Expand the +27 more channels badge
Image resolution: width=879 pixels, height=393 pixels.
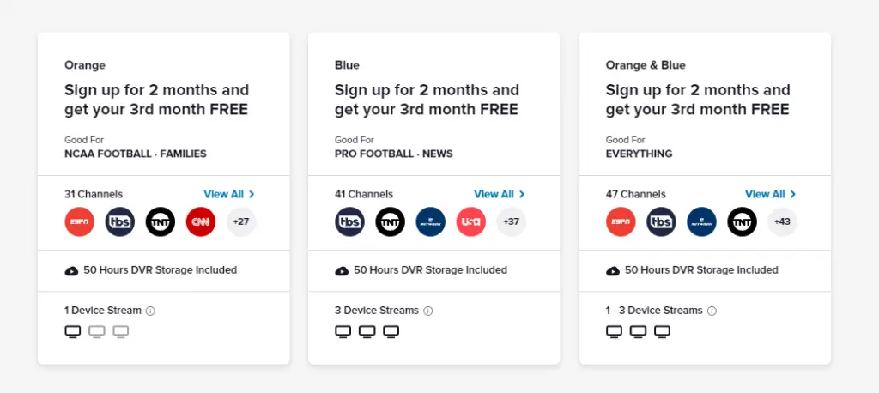[241, 221]
